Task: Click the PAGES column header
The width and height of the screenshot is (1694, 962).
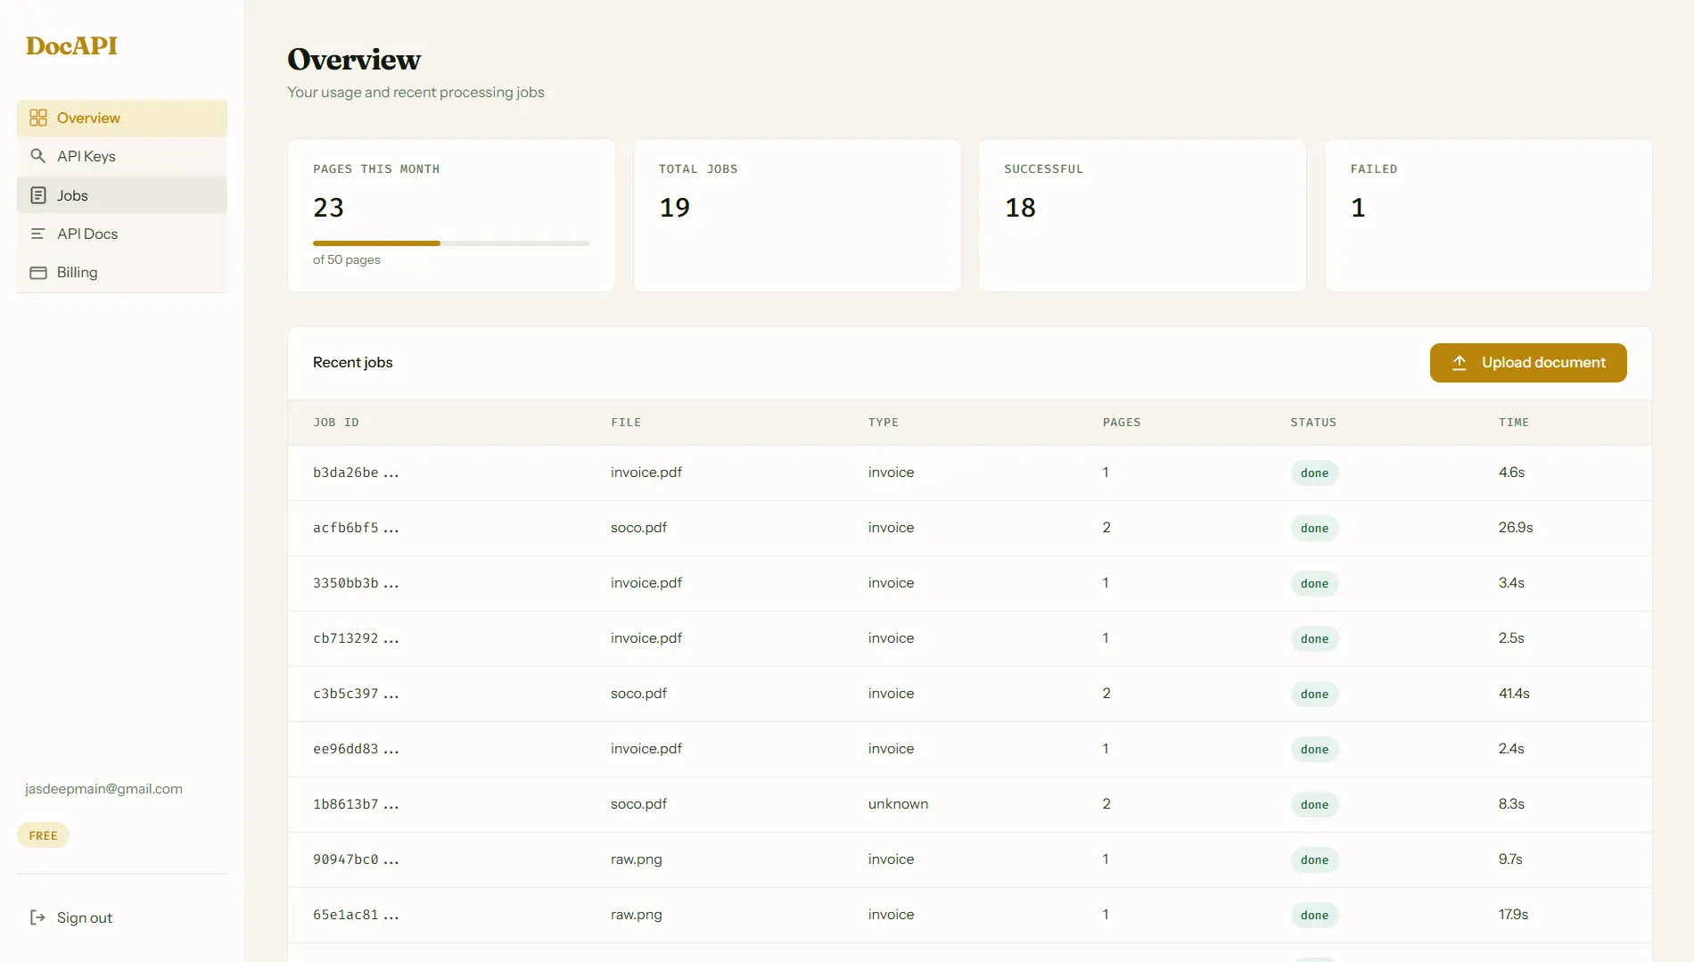Action: pos(1122,423)
